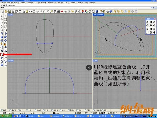Select the Box solid tool in the sidebar
This screenshot has height=118, width=157.
coord(2,37)
